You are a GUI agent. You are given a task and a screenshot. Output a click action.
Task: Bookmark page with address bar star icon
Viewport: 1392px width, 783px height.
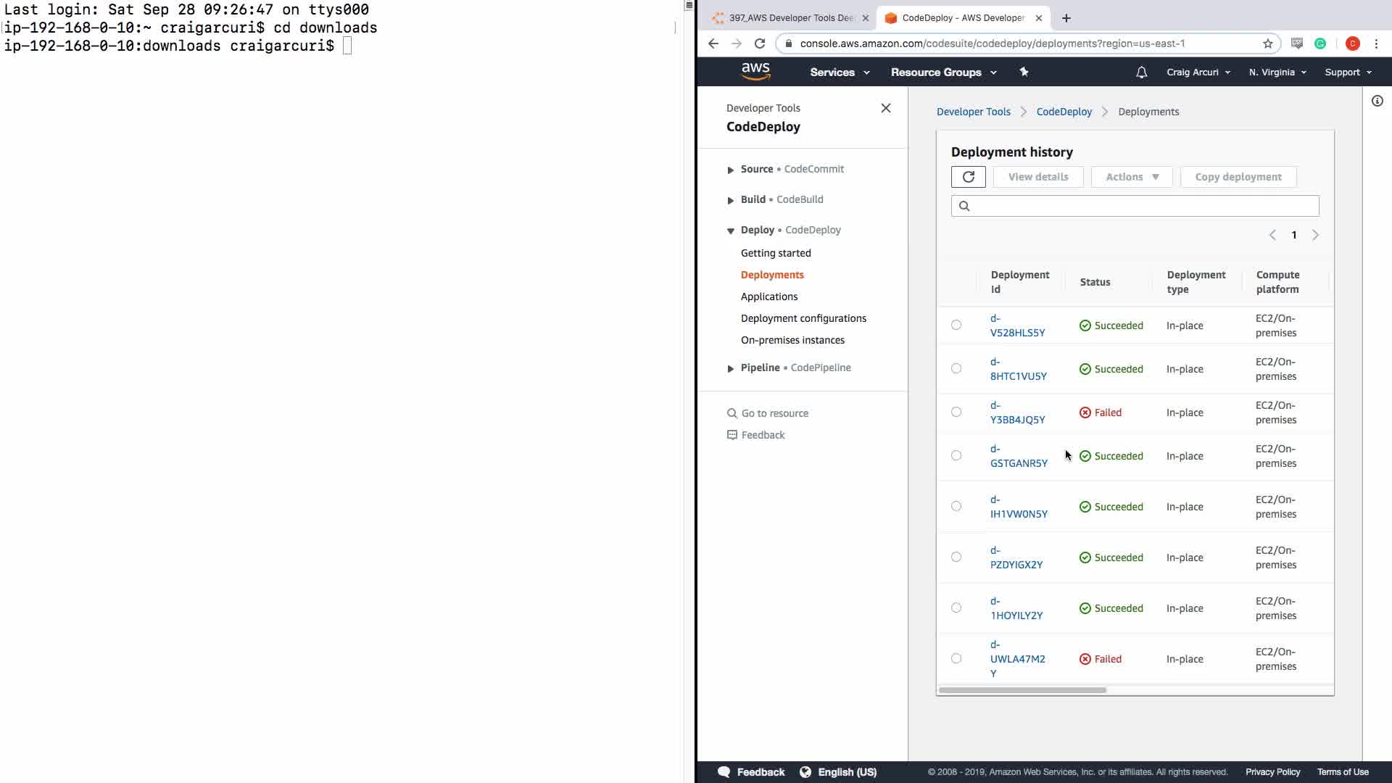(x=1267, y=43)
